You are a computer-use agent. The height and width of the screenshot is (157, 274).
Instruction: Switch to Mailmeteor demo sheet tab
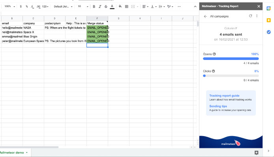coord(12,152)
